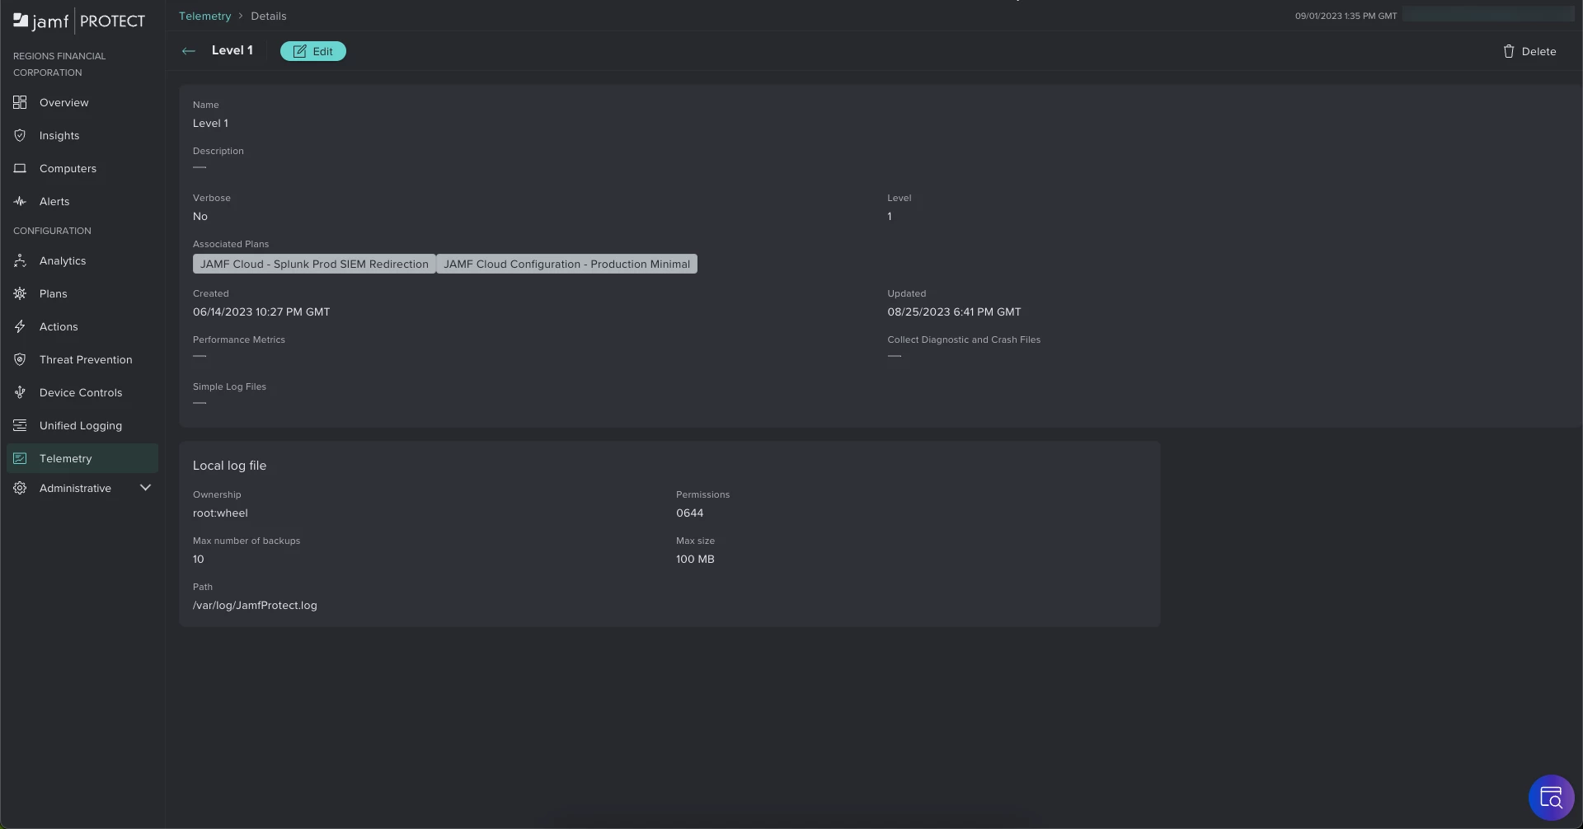Image resolution: width=1583 pixels, height=829 pixels.
Task: Click the Administrative cog icon
Action: point(20,488)
